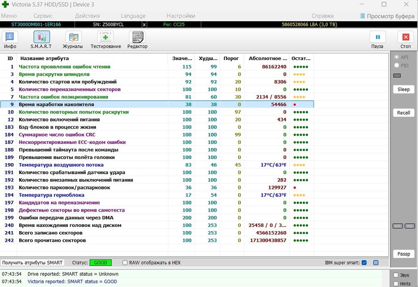Open the Журналы logs icon
This screenshot has height=287, width=418.
tap(73, 39)
